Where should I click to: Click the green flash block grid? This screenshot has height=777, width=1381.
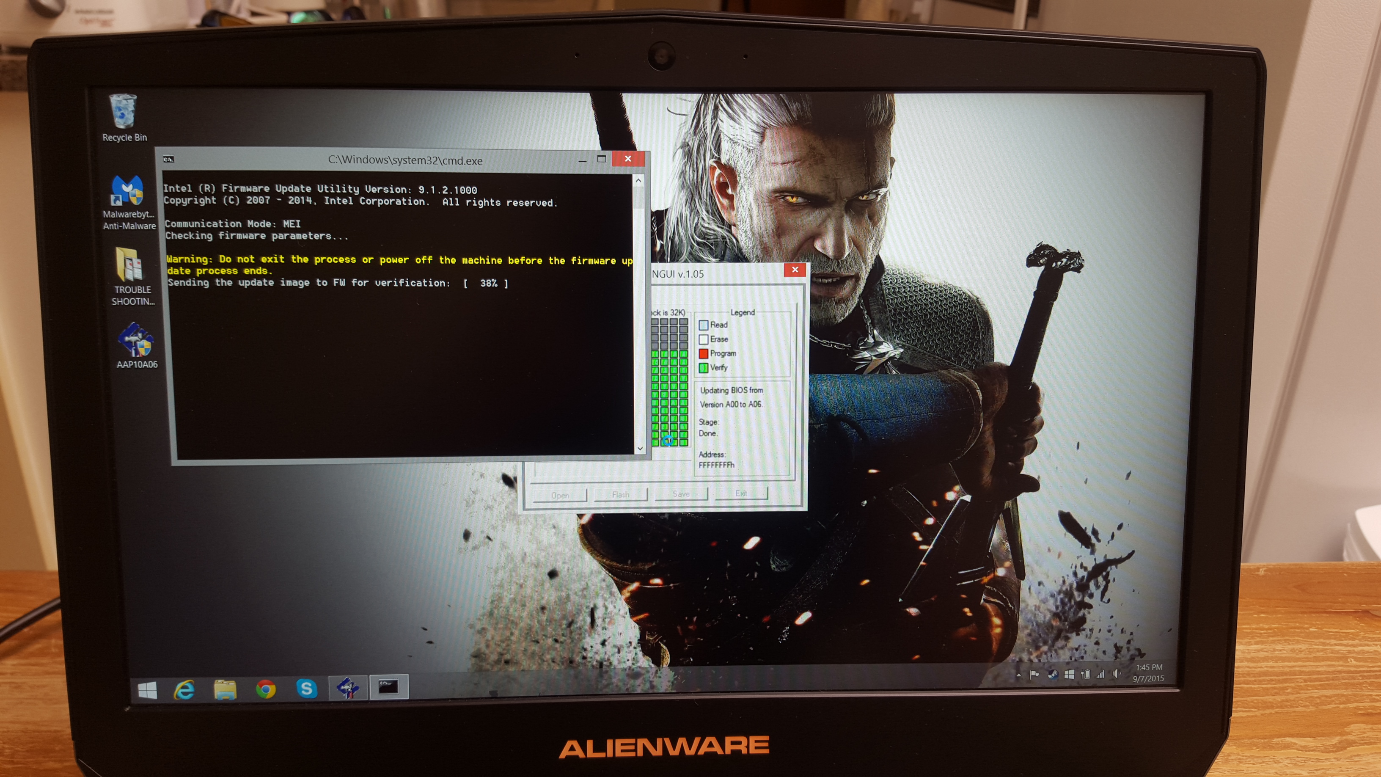(x=670, y=397)
